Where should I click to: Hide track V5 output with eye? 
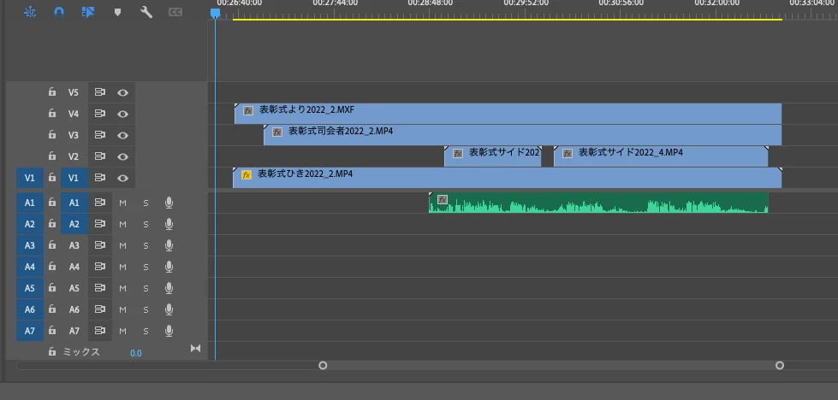pyautogui.click(x=123, y=92)
